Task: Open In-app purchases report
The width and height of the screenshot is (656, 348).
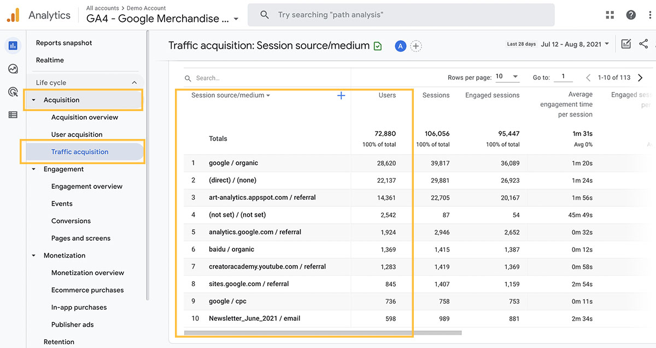Action: 79,308
